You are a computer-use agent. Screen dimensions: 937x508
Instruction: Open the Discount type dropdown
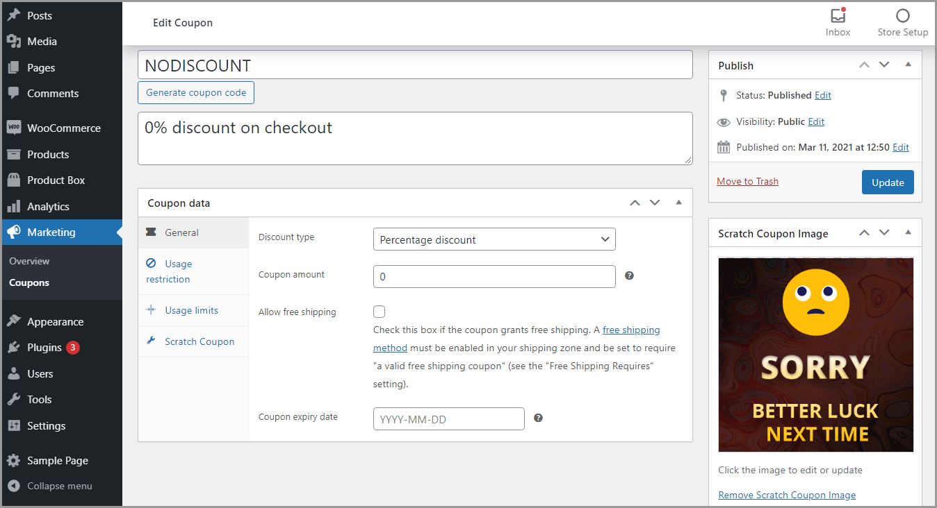[x=494, y=239]
